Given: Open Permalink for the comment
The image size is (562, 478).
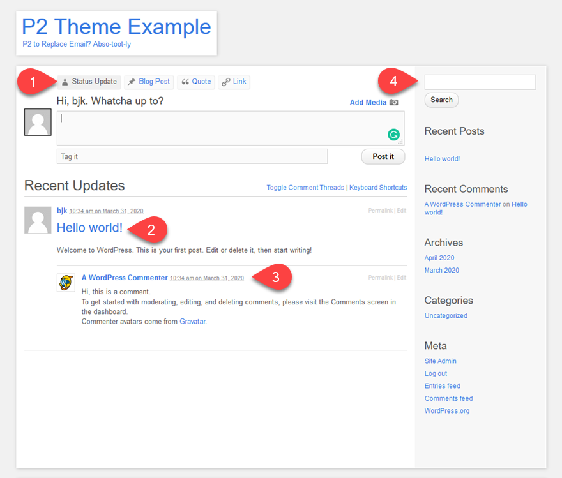Looking at the screenshot, I should pos(380,278).
